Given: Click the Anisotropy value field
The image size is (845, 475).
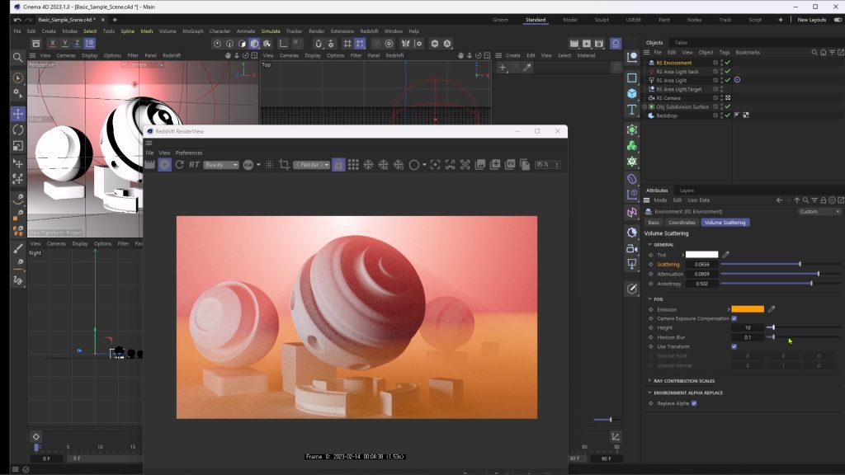Looking at the screenshot, I should coord(701,284).
